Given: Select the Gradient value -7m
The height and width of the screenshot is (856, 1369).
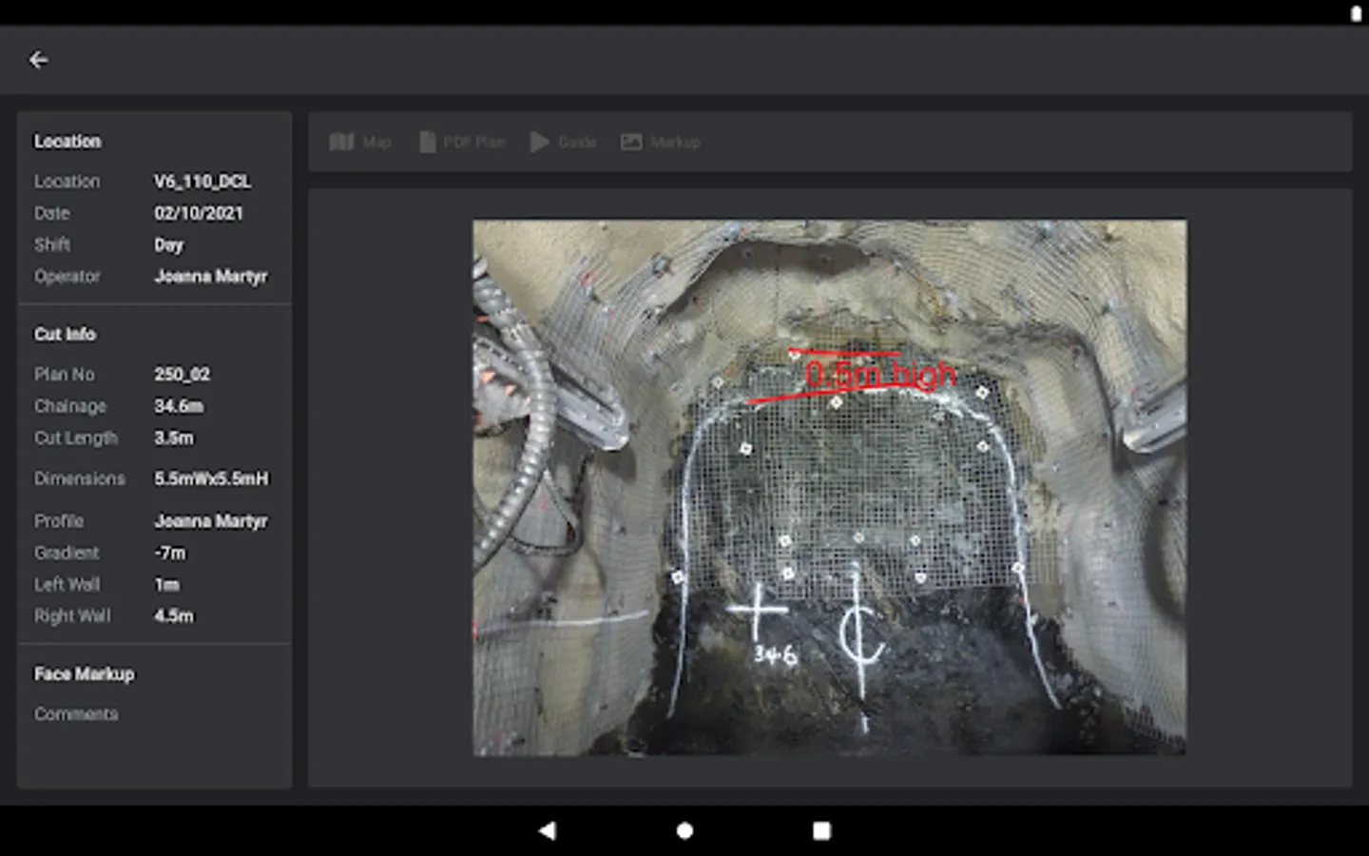Looking at the screenshot, I should (170, 553).
